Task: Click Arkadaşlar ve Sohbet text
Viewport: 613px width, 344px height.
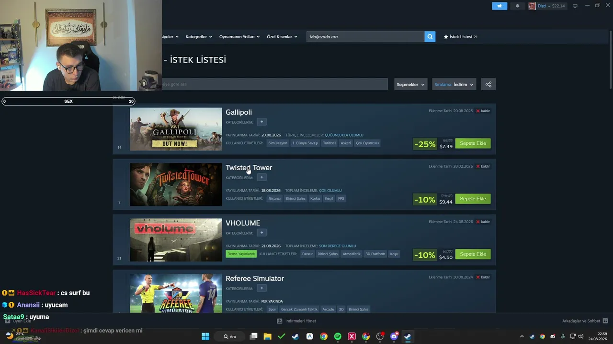Action: [x=581, y=321]
